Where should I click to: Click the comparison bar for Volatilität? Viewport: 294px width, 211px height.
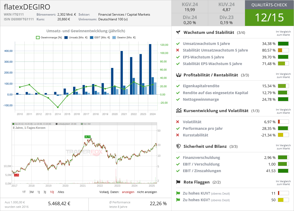(x=283, y=122)
